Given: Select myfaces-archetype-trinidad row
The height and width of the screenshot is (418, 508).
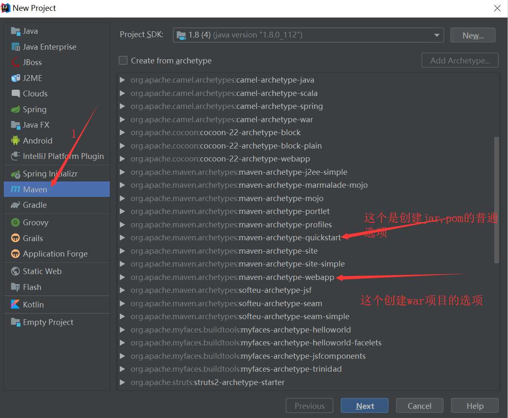Looking at the screenshot, I should [x=308, y=369].
